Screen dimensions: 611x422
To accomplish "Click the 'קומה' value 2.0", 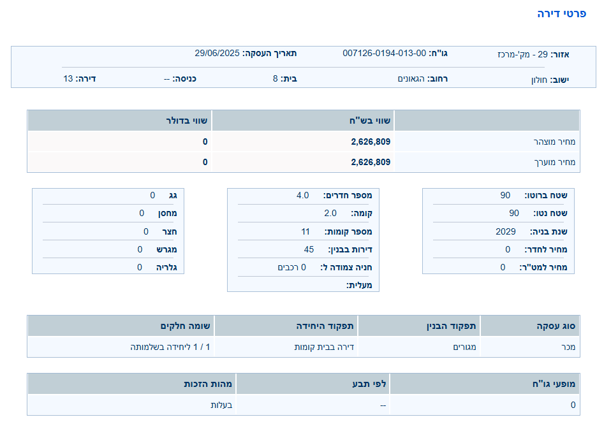I will pos(330,214).
